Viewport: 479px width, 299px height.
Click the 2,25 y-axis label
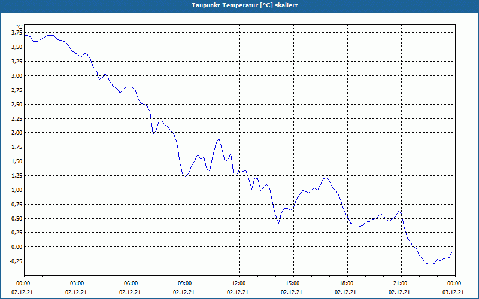click(x=17, y=118)
